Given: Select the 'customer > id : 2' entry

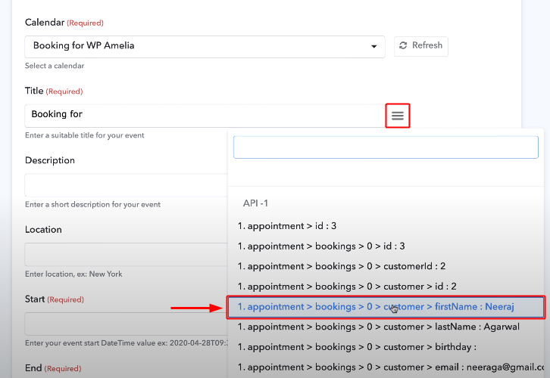Looking at the screenshot, I should coord(347,287).
